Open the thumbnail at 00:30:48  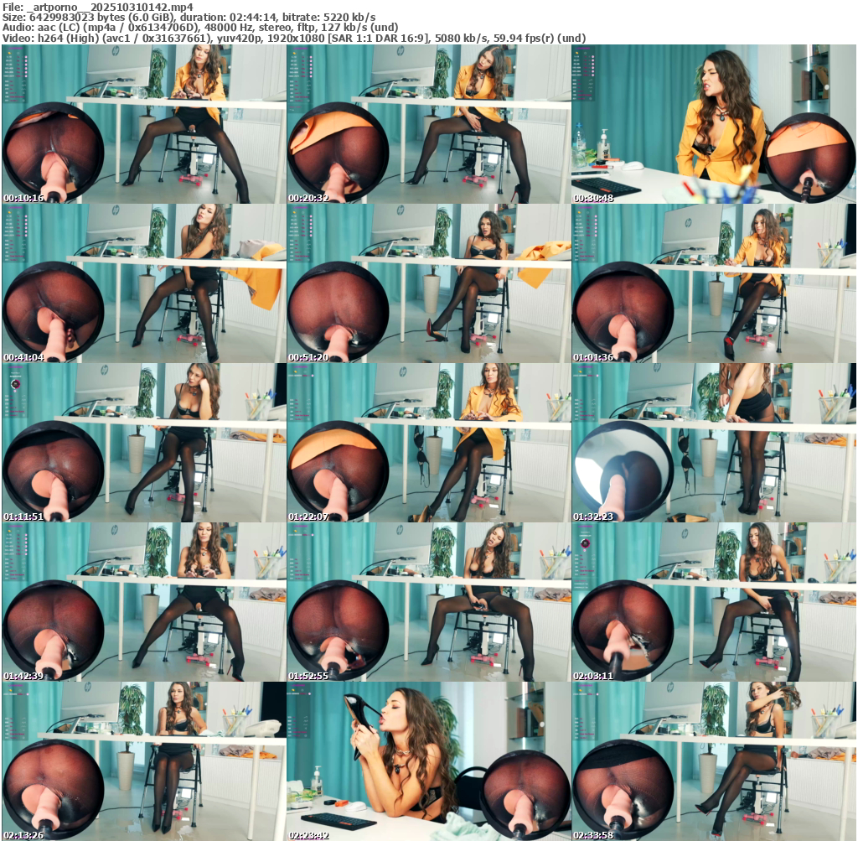click(x=714, y=124)
